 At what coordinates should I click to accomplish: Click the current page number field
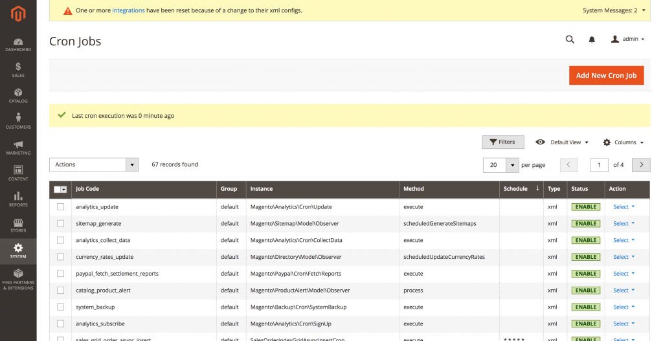click(x=599, y=165)
